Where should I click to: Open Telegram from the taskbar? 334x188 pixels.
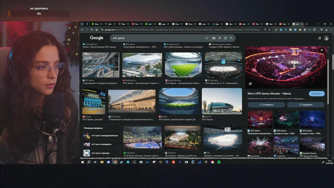click(x=128, y=162)
